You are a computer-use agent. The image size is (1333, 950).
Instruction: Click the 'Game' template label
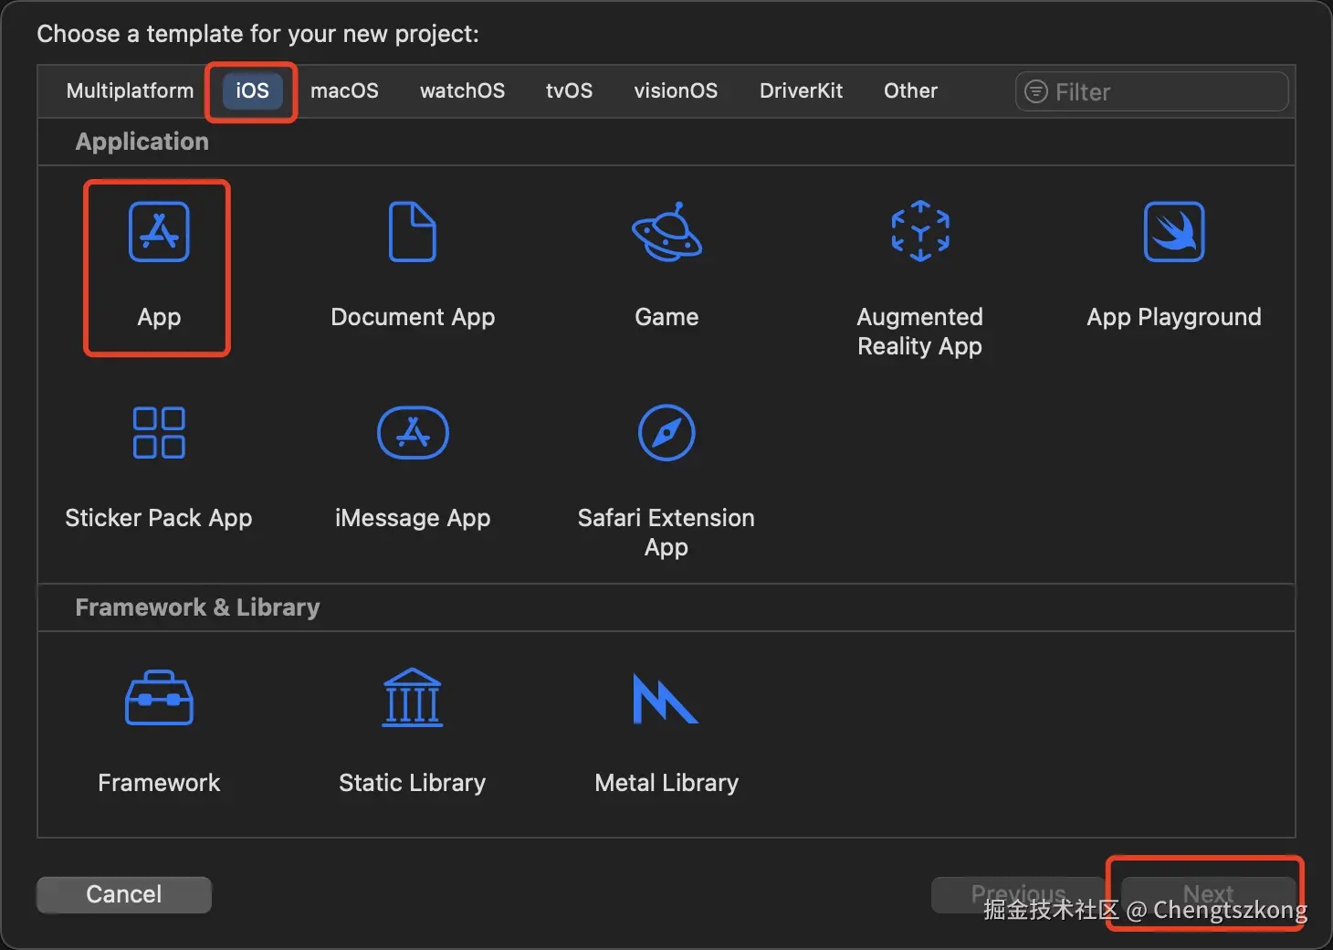[666, 317]
